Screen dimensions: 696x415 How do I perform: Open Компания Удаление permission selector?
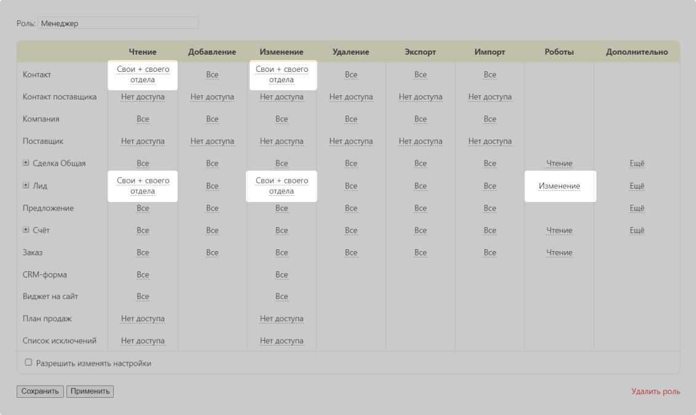click(351, 119)
